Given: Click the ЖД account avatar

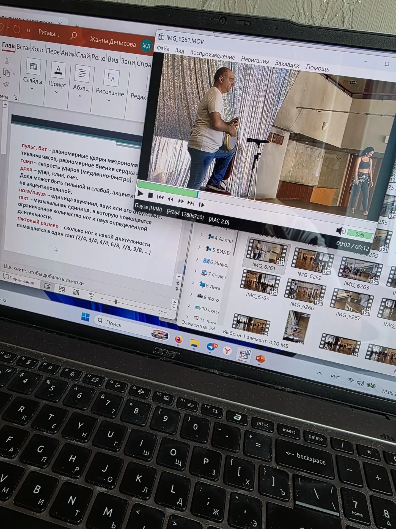Looking at the screenshot, I should [x=146, y=46].
